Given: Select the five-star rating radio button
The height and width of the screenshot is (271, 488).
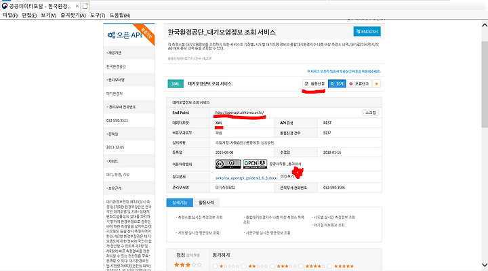Looking at the screenshot, I should tap(329, 266).
